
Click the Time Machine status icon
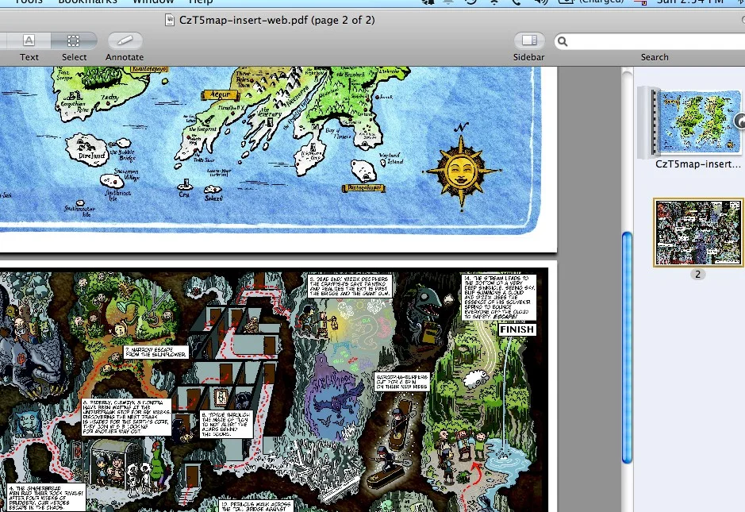point(470,2)
